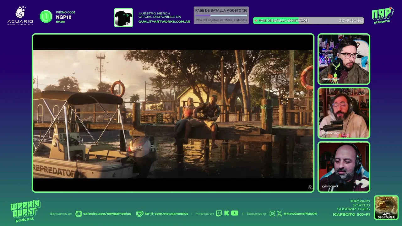
Task: Select the NGP10 promo code text
Action: pos(64,17)
